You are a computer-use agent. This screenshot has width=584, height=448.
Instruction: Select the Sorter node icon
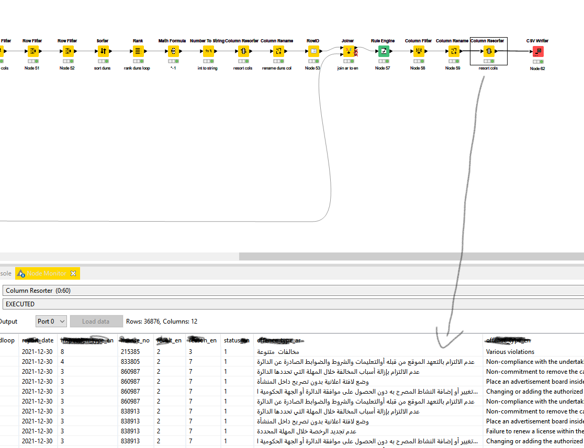tap(103, 51)
